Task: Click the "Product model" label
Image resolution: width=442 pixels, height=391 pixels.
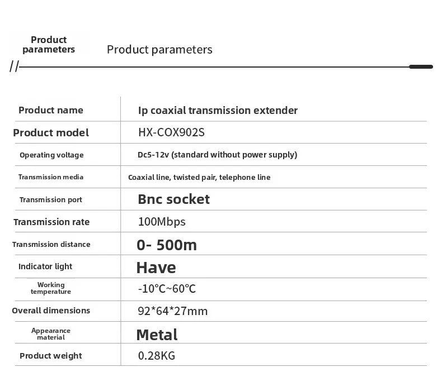Action: tap(51, 133)
